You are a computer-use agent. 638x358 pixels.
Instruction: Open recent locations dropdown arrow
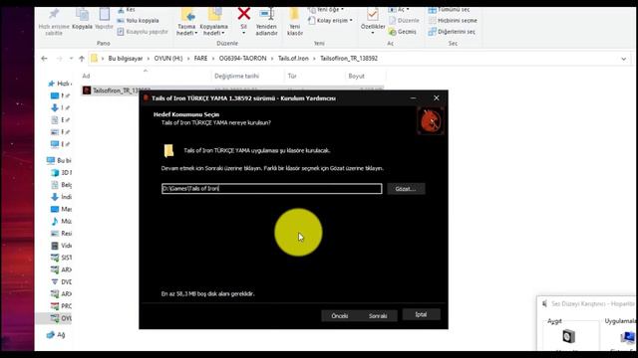(71, 59)
